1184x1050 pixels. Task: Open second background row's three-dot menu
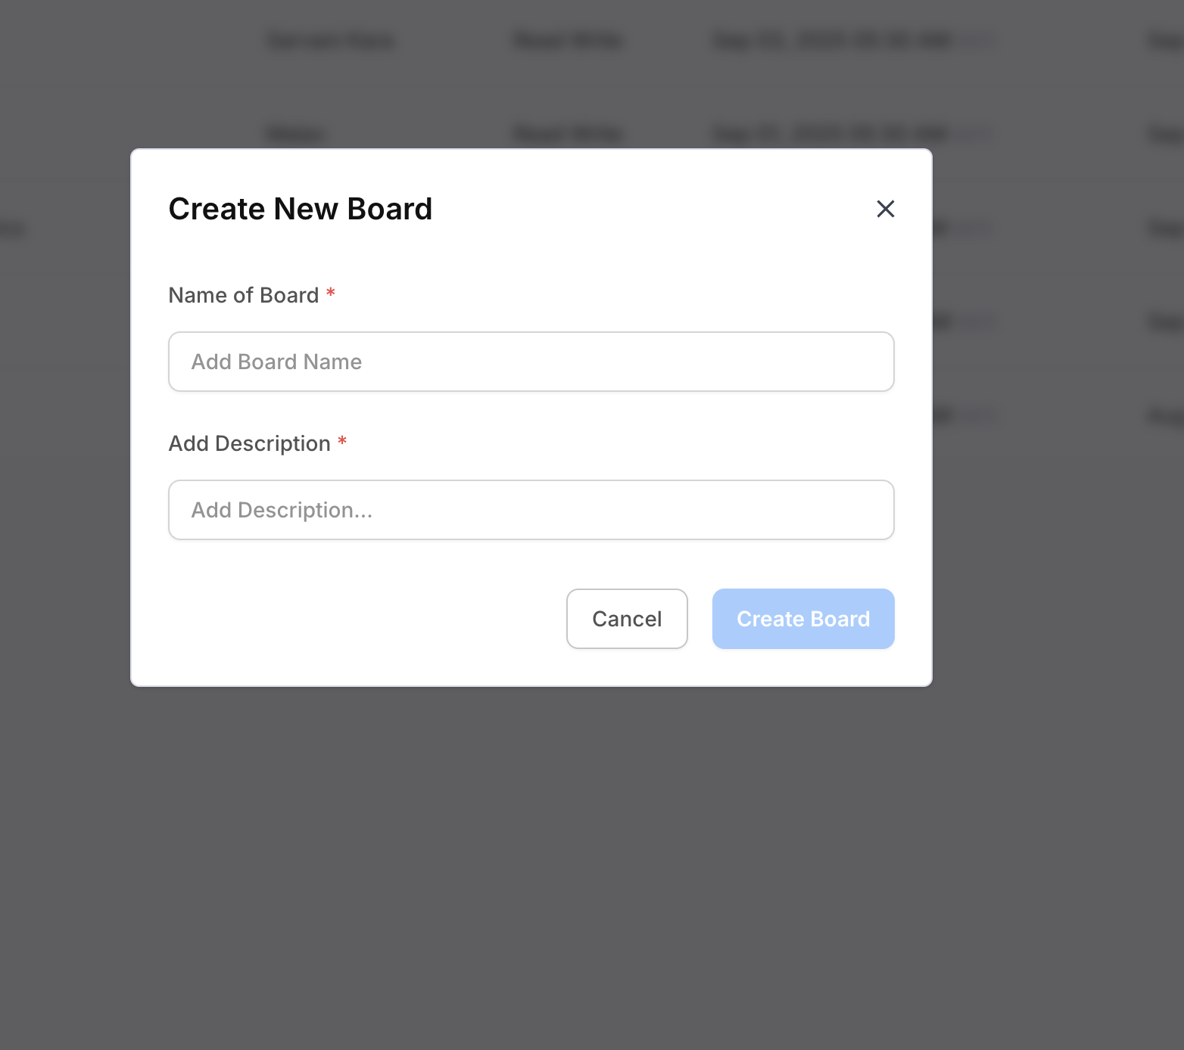tap(978, 135)
